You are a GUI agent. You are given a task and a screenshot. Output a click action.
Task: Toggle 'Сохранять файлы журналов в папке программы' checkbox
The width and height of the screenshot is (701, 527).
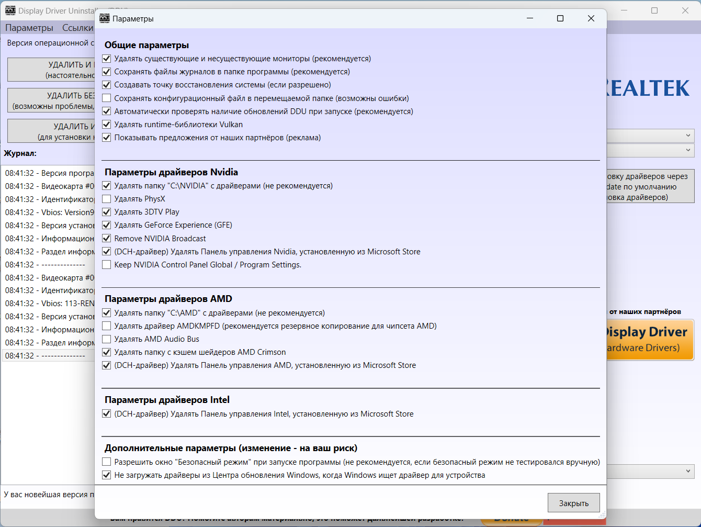(x=107, y=72)
